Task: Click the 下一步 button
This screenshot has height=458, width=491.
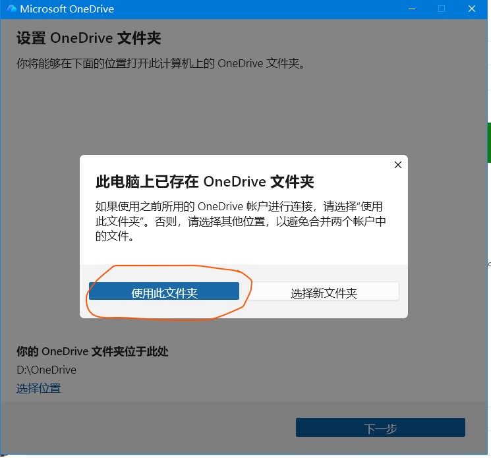Action: coord(380,427)
